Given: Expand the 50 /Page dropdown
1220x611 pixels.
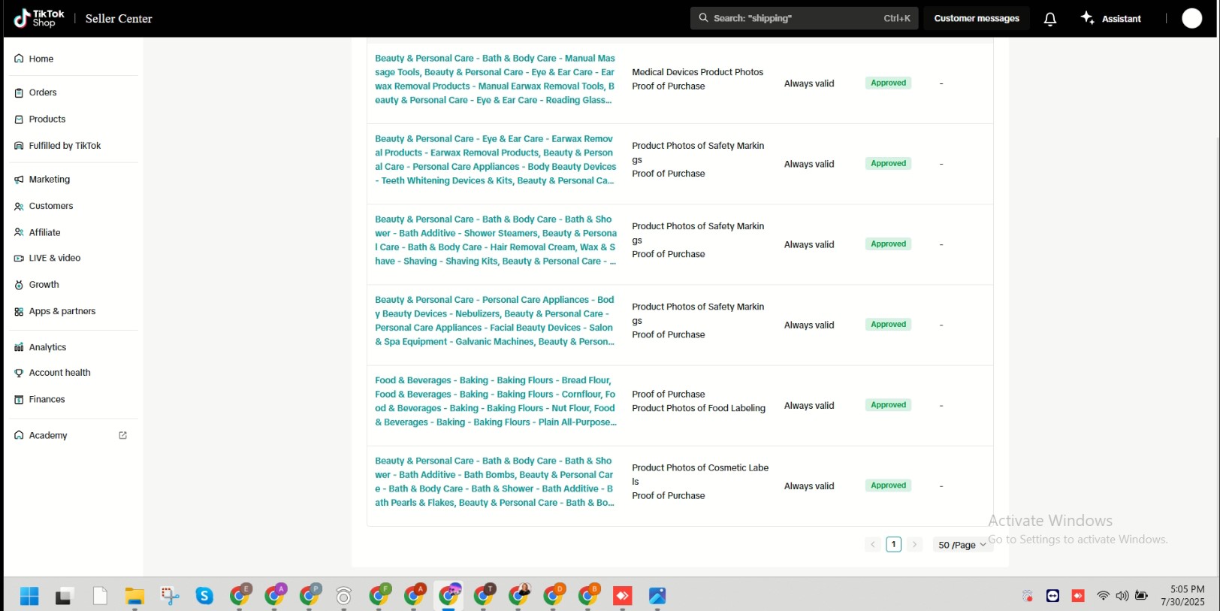Looking at the screenshot, I should (x=962, y=545).
